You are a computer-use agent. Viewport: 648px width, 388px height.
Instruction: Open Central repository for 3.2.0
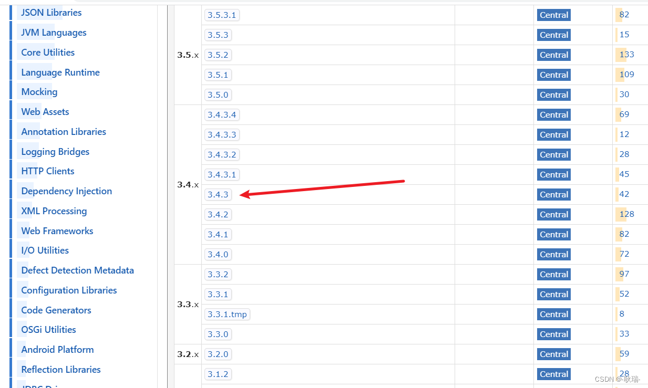pyautogui.click(x=554, y=354)
